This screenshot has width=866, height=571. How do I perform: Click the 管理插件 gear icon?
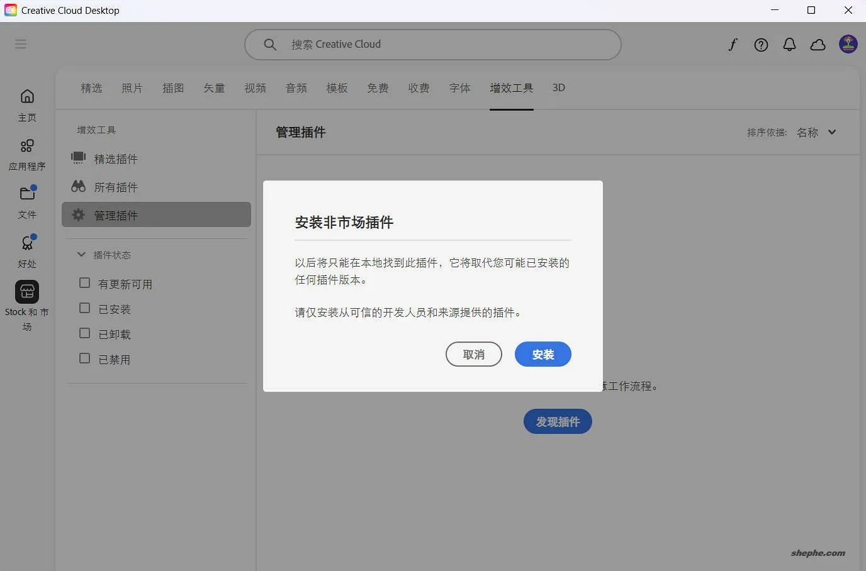point(78,214)
